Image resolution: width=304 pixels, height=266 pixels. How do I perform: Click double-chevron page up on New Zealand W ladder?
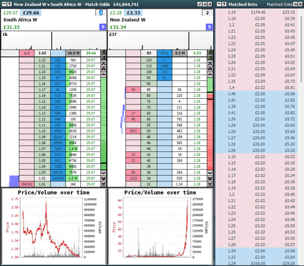pos(210,69)
